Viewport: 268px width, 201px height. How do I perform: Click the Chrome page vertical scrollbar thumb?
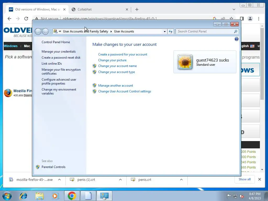tap(262, 64)
